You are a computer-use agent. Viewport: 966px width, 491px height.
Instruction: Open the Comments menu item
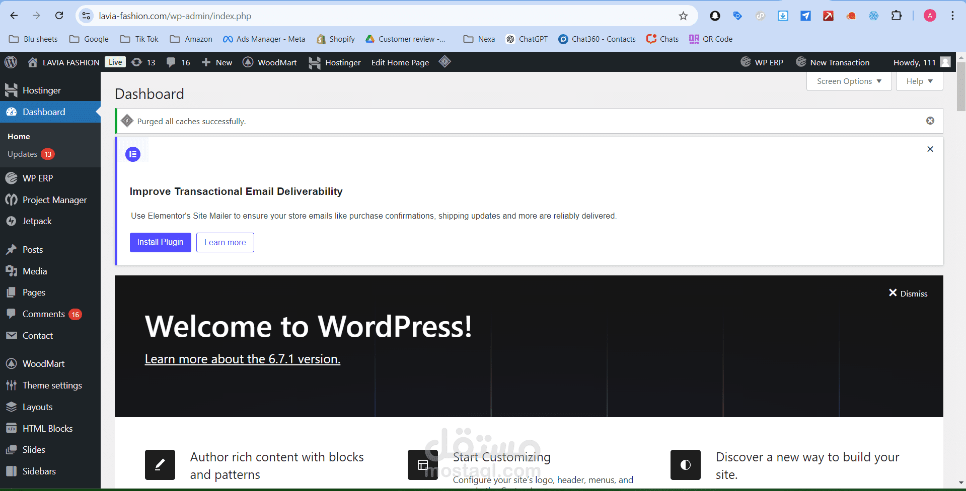tap(50, 314)
